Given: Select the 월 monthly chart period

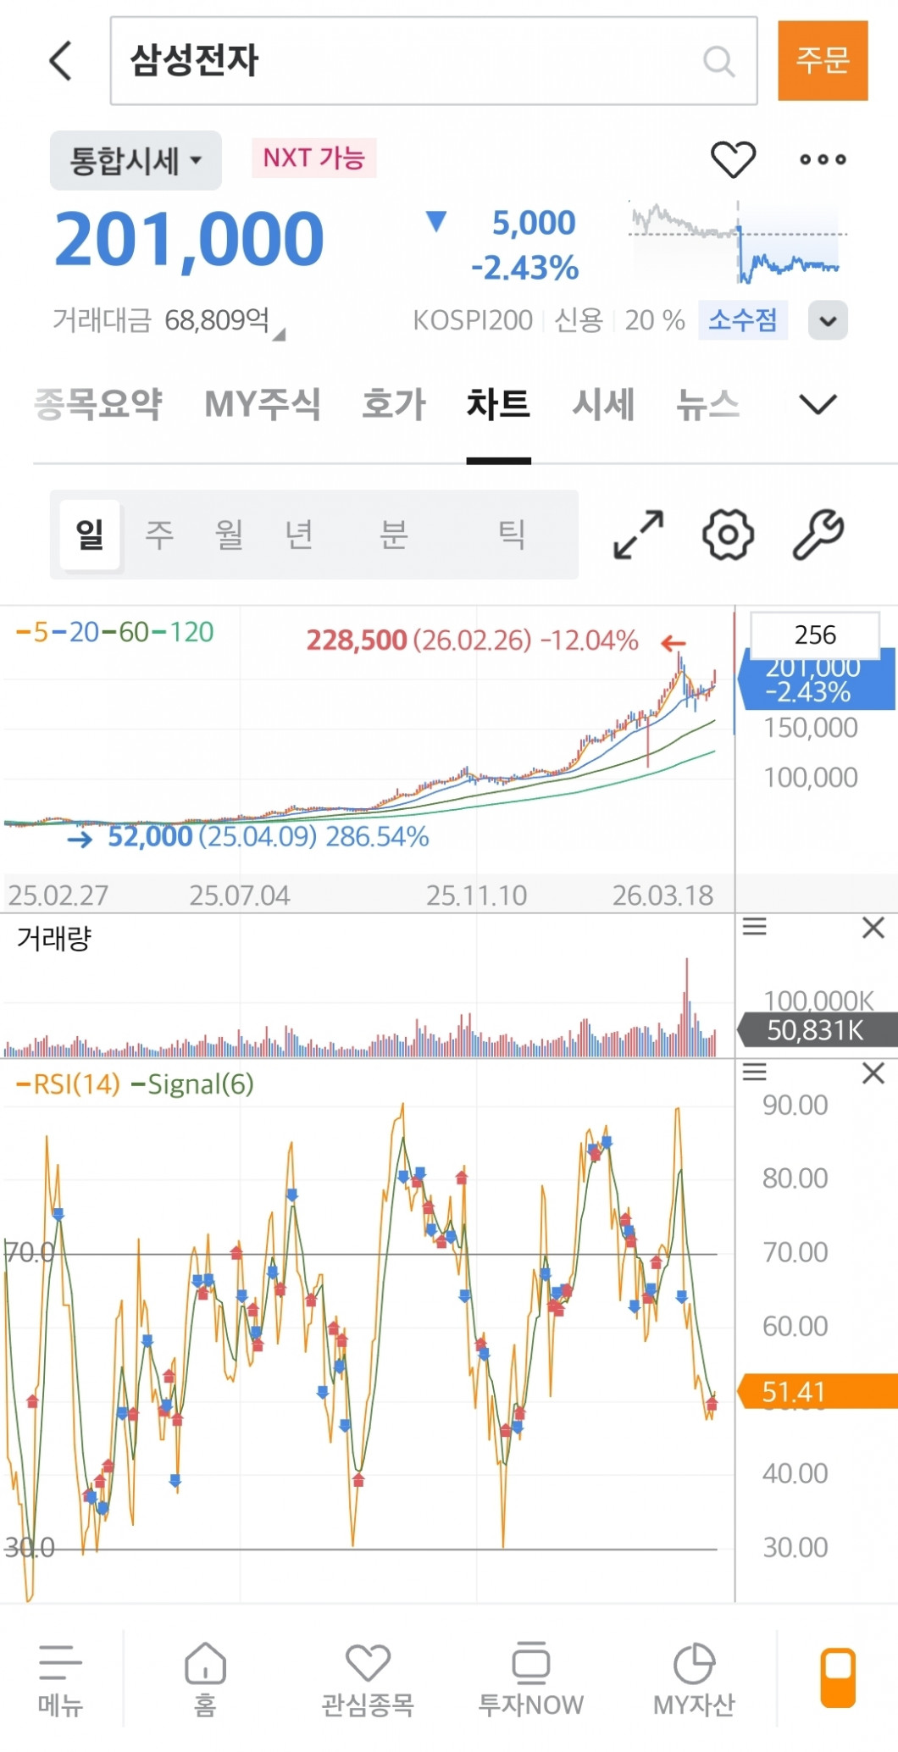Looking at the screenshot, I should pyautogui.click(x=229, y=535).
